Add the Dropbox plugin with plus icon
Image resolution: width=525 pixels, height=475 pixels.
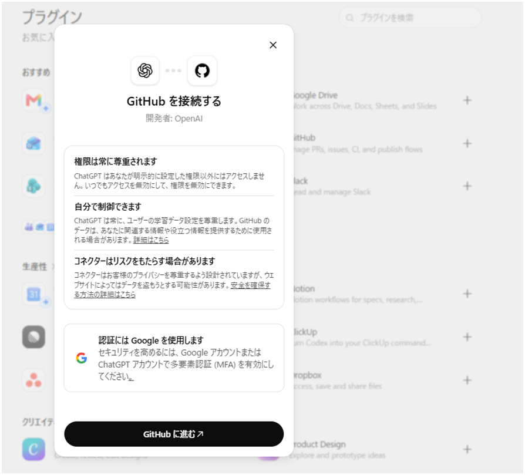coord(467,380)
